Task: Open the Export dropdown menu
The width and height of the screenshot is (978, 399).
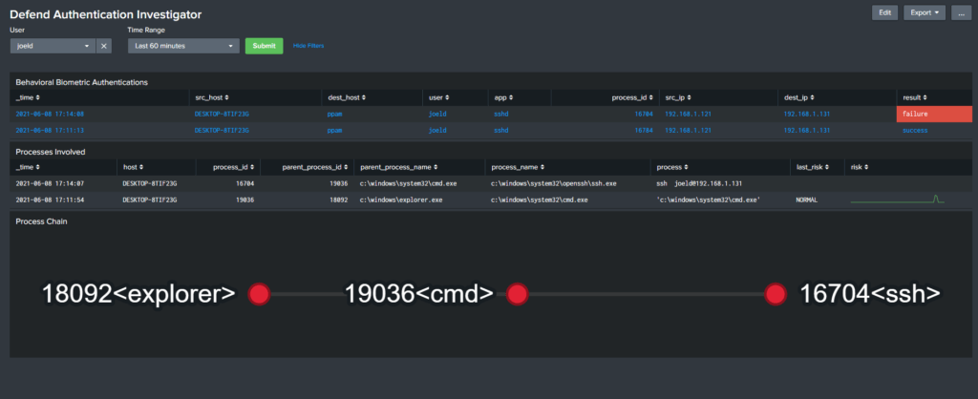Action: click(924, 12)
